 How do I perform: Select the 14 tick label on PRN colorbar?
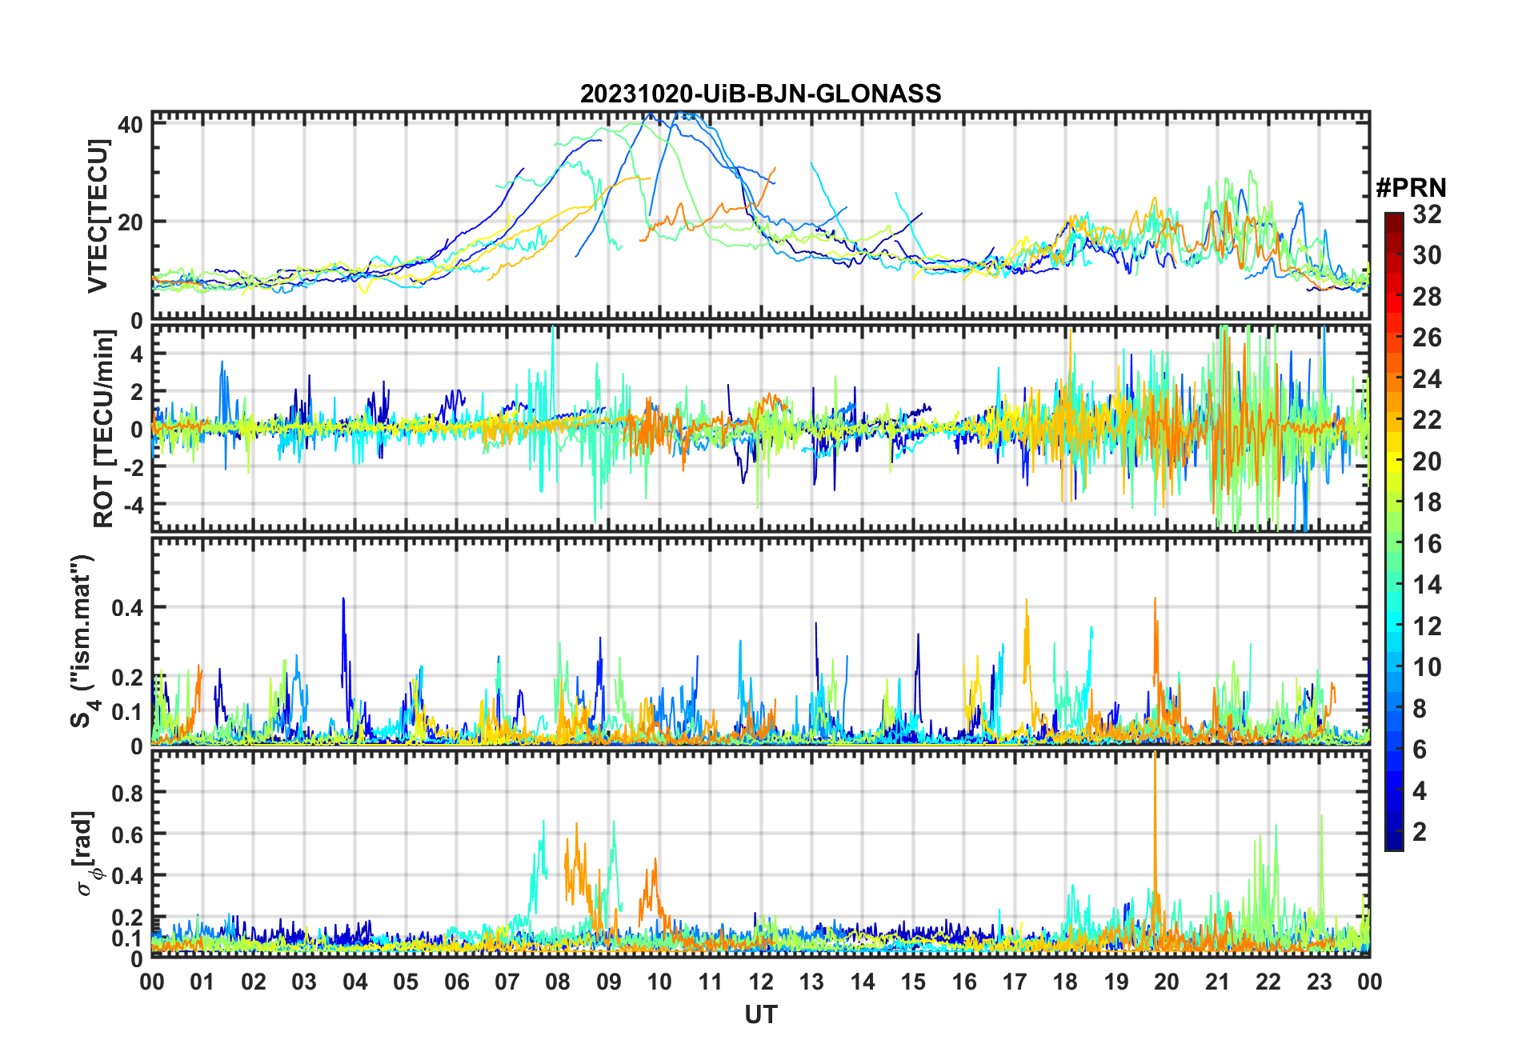pos(1427,585)
